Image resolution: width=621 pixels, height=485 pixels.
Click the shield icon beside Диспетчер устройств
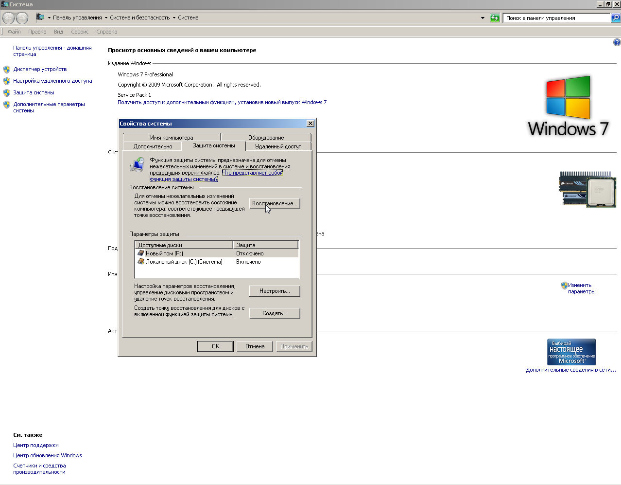pos(7,70)
